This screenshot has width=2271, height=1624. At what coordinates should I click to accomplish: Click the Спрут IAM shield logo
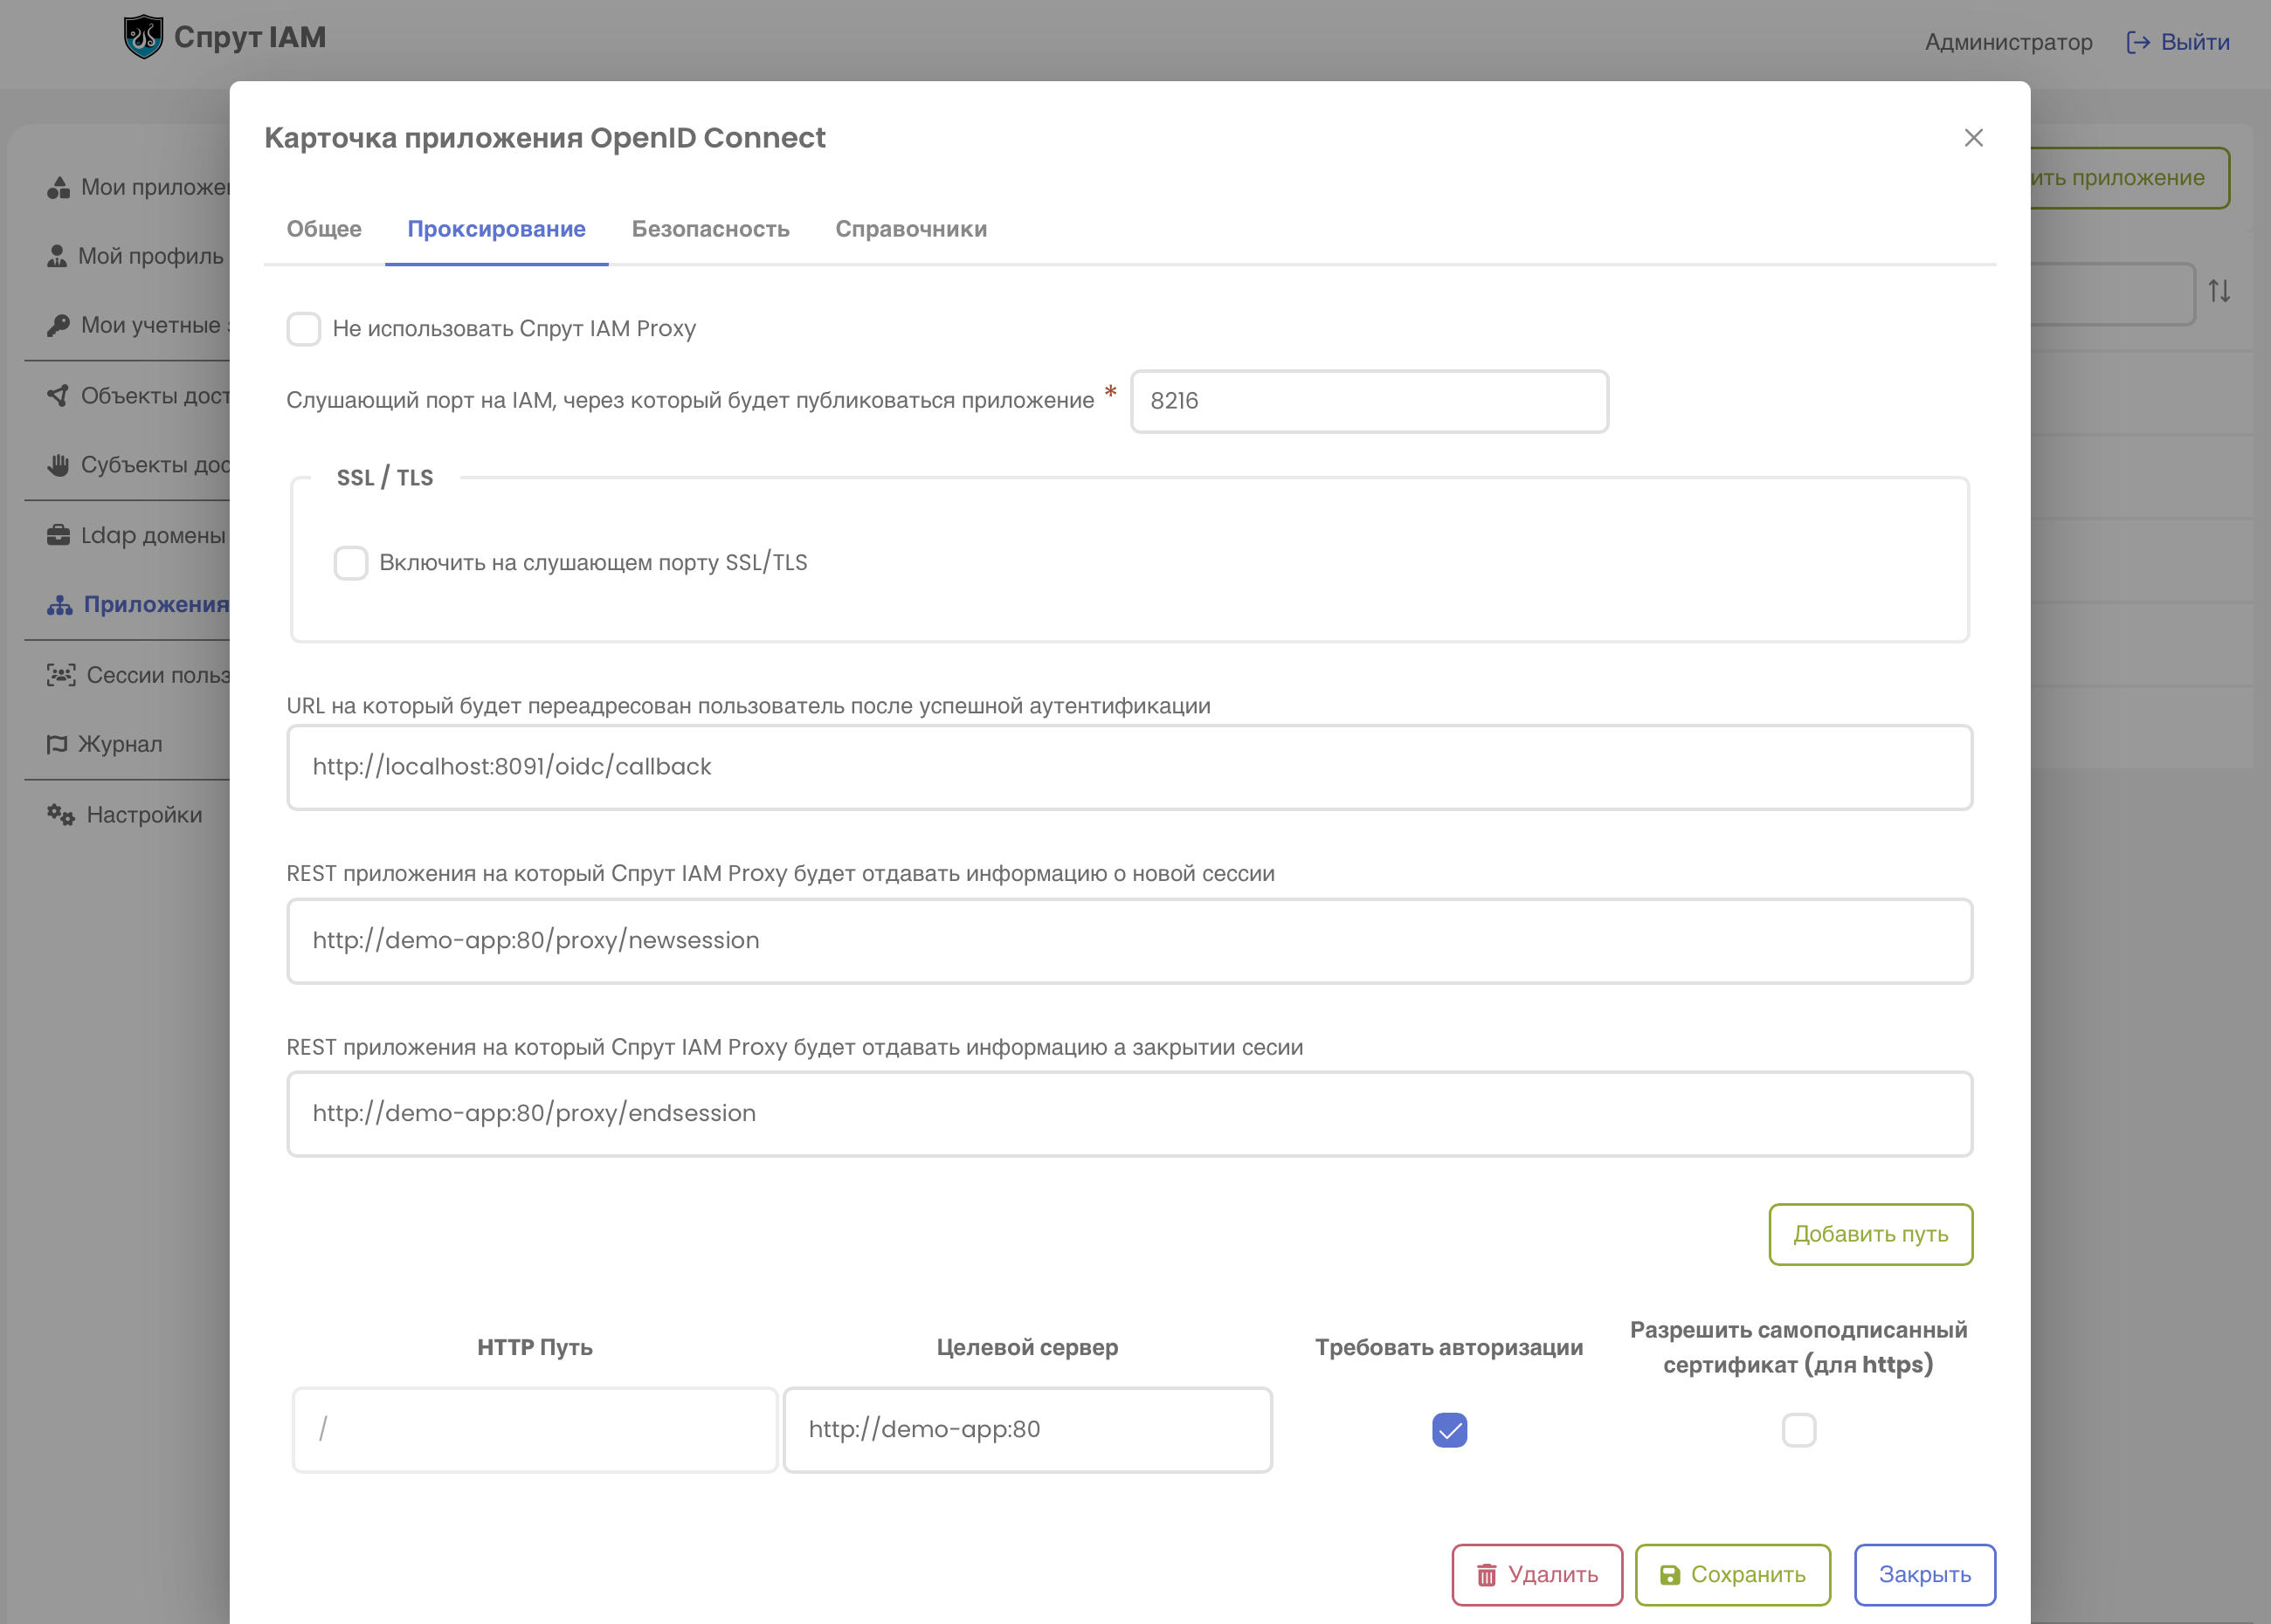pos(143,37)
